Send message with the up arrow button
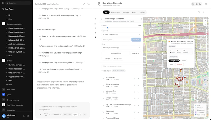 (85, 114)
